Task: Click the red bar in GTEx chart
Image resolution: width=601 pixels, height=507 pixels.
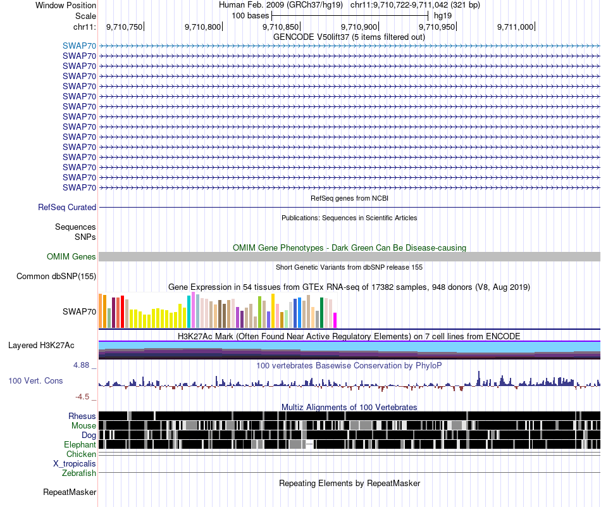Action: point(122,312)
